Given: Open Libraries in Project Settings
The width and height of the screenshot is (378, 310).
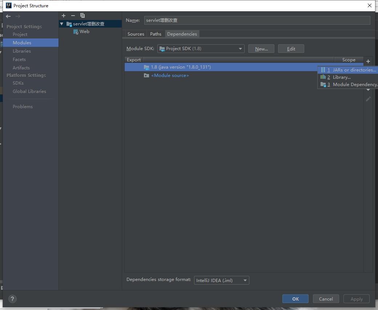Looking at the screenshot, I should (x=22, y=51).
